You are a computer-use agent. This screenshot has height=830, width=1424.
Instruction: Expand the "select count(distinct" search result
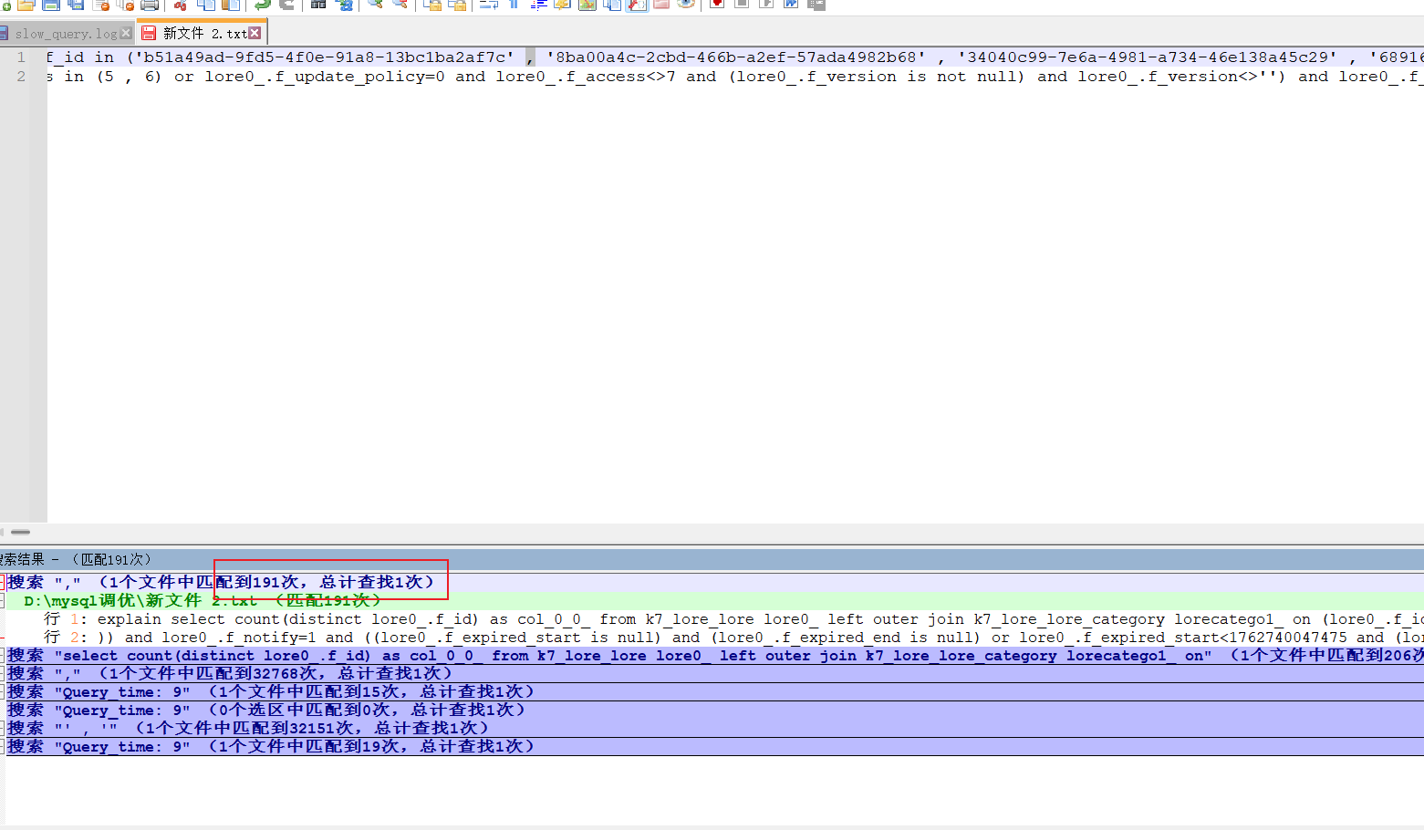(2, 656)
